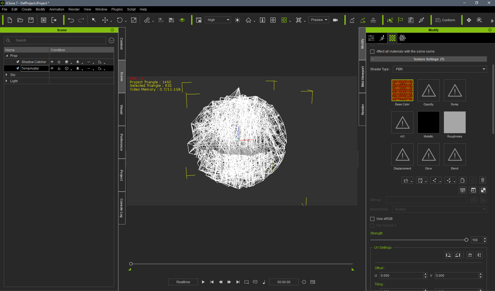
Task: Collapse the Prop tree node
Action: pos(7,56)
